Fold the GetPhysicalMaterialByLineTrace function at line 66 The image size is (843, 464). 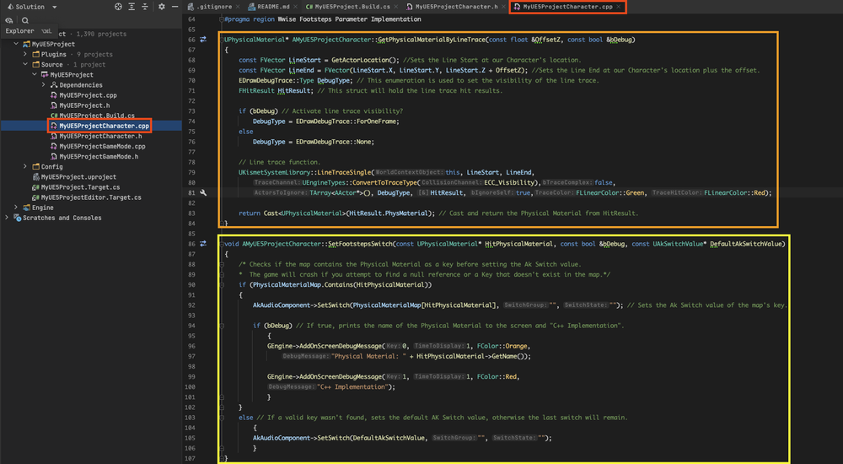coord(222,40)
